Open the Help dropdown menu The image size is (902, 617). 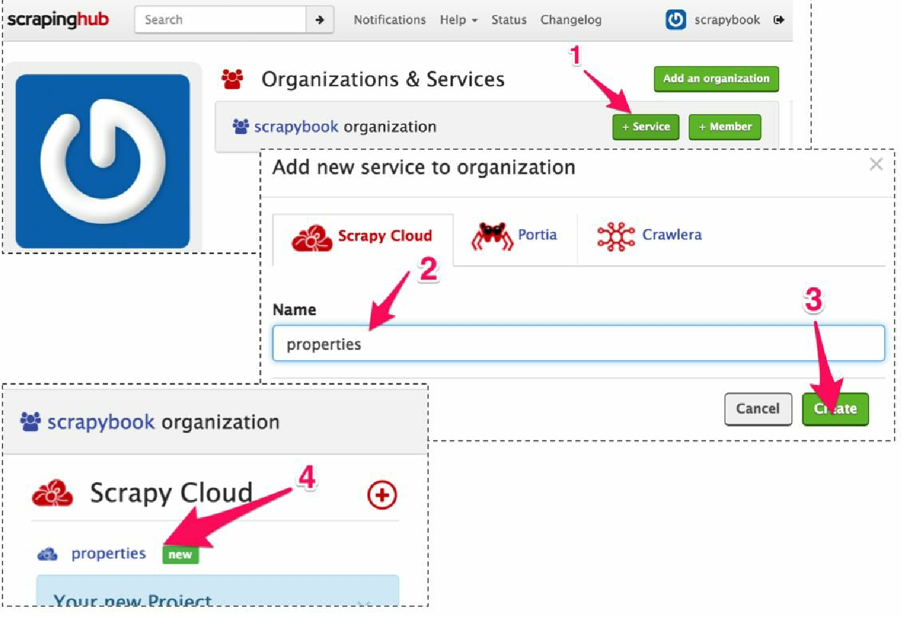pyautogui.click(x=458, y=20)
